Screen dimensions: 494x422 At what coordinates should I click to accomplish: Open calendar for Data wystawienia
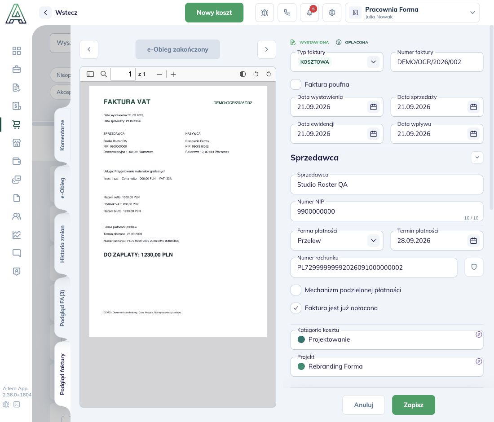coord(373,107)
